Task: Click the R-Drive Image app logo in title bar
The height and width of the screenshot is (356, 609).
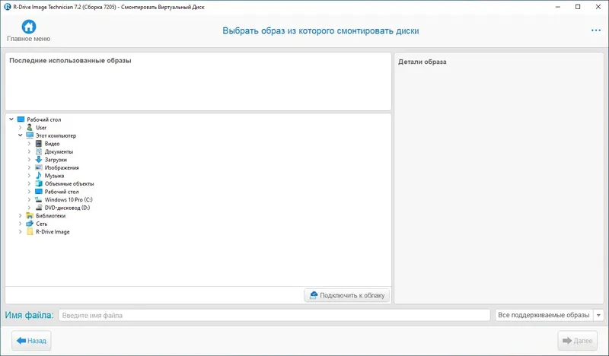Action: pyautogui.click(x=7, y=7)
